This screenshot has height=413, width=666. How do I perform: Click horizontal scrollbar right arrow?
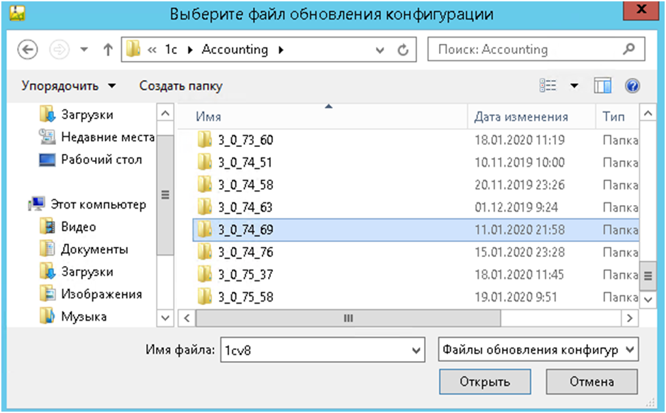coord(630,318)
